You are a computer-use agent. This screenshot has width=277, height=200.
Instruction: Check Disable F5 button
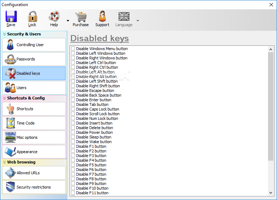tap(73, 165)
